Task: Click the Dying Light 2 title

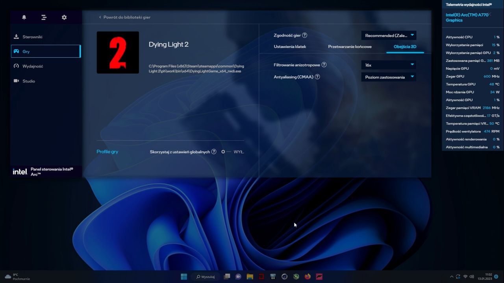Action: click(169, 44)
